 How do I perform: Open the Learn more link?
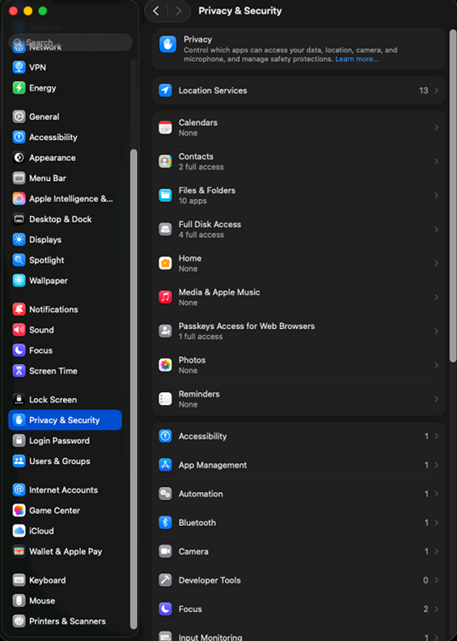[x=357, y=59]
